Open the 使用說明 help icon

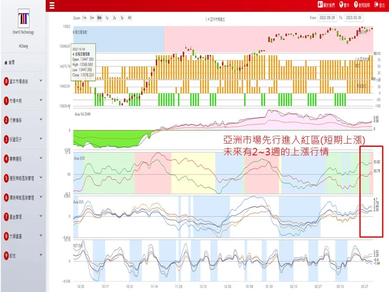[x=362, y=5]
